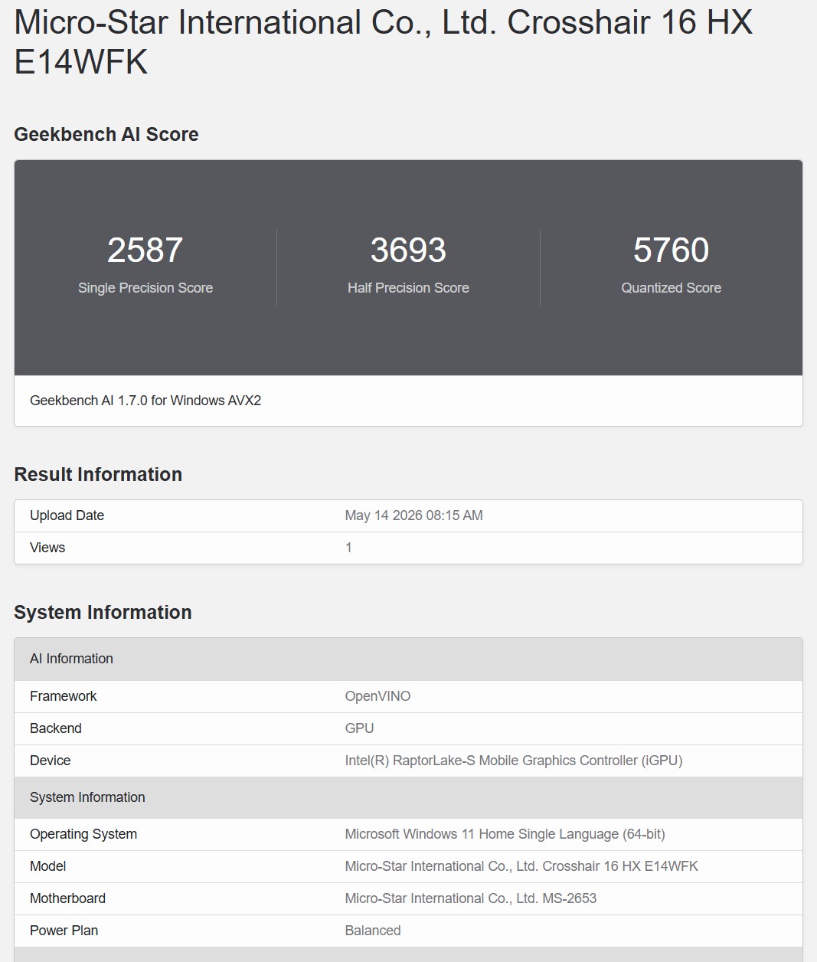Click Geekbench AI 1.7.0 for Windows AVX2
The height and width of the screenshot is (962, 817).
pos(145,401)
